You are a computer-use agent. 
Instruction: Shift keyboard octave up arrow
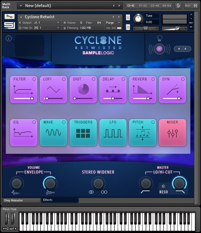(x=15, y=228)
